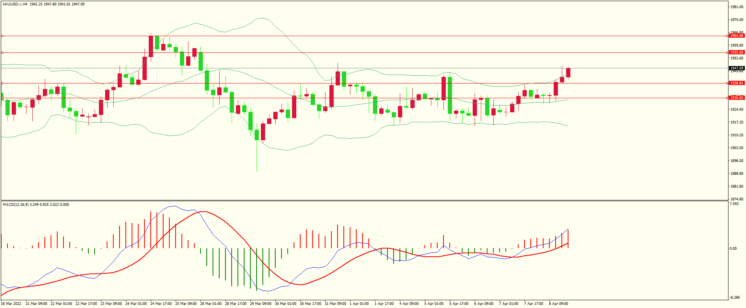Click the 1938.81 red level label
This screenshot has height=308, width=746.
[x=736, y=83]
